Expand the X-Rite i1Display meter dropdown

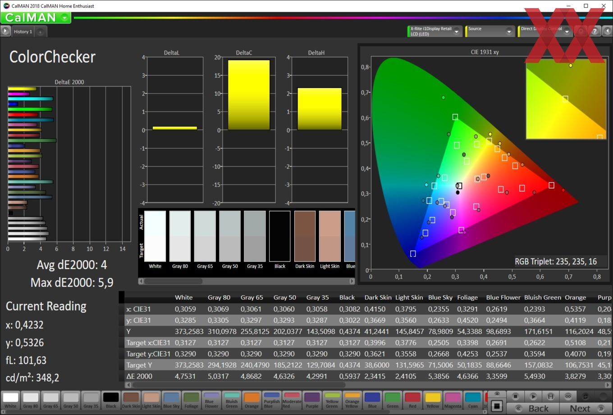click(456, 32)
